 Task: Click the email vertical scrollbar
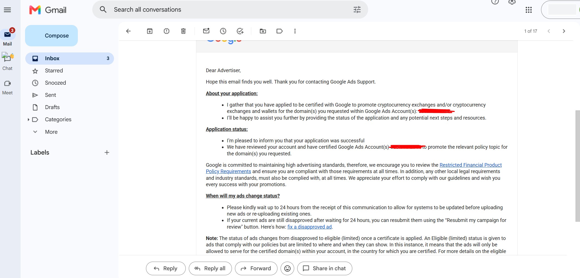coord(577,166)
